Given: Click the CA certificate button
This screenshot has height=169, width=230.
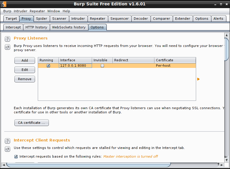Looking at the screenshot, I should coord(31,123).
